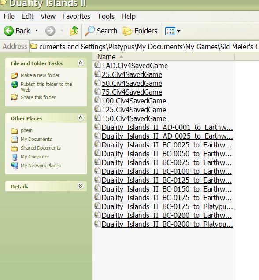The height and width of the screenshot is (280, 259).
Task: Click the Share this folder icon
Action: click(14, 97)
